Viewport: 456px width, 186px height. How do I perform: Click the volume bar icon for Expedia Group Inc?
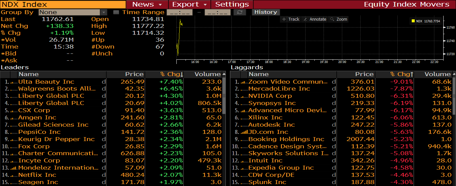point(244,168)
